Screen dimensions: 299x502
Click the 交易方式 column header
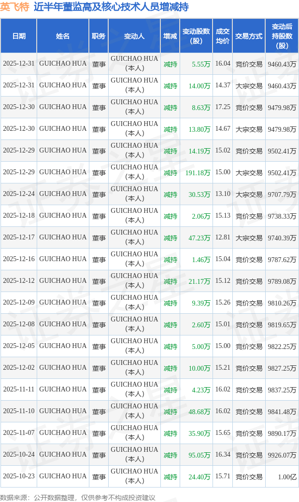click(x=249, y=36)
